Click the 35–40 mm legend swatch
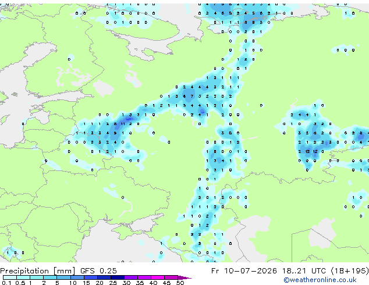369x285 pixels. 144,277
